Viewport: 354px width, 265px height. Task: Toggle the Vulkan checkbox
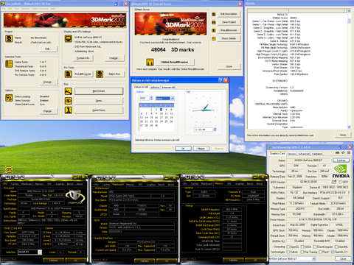coord(288,252)
